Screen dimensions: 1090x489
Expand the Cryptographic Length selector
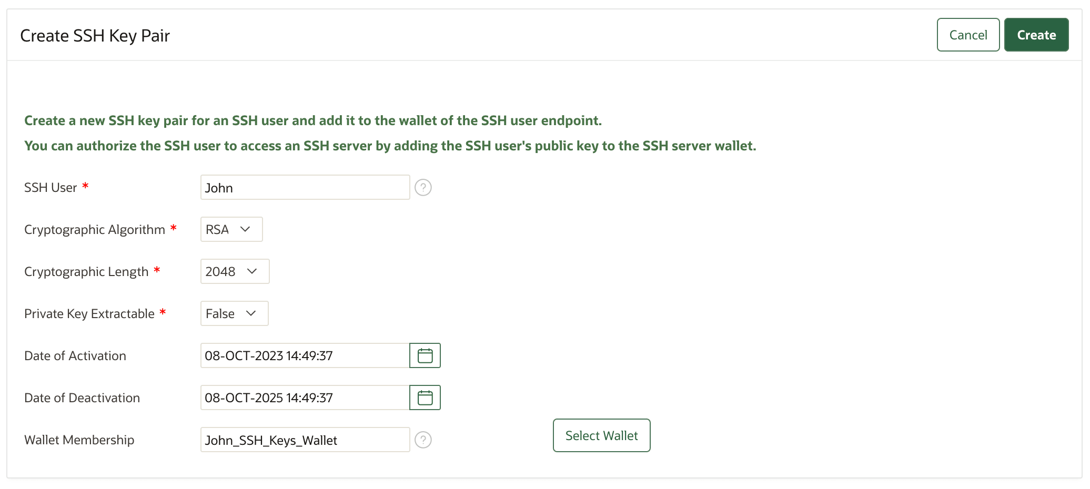tap(235, 271)
